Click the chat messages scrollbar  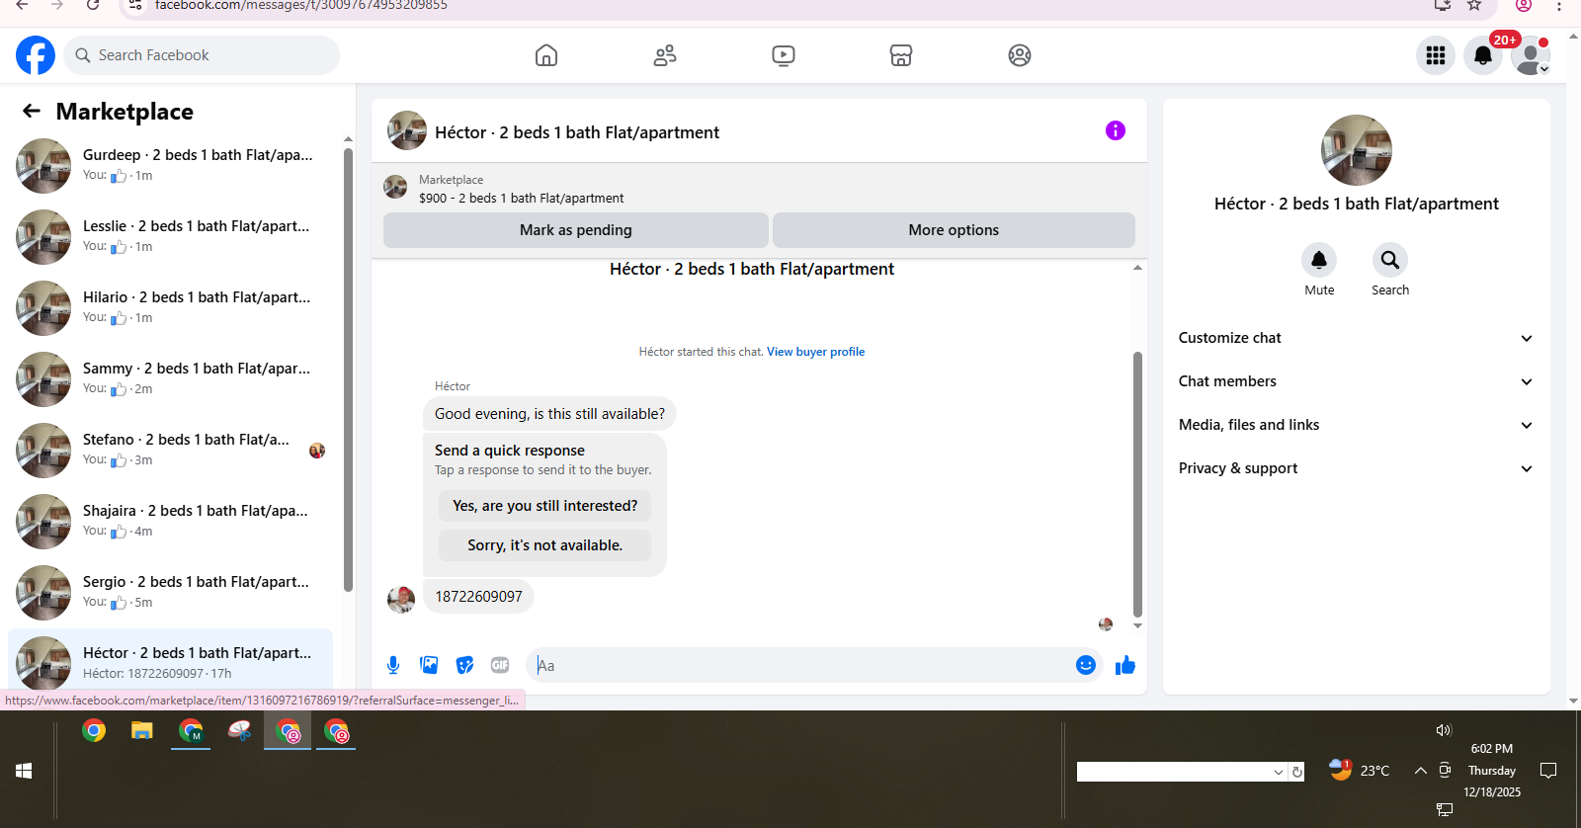point(1137,484)
